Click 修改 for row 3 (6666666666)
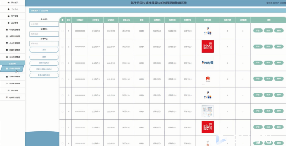Screen dimensions: 286x146 [268, 63]
